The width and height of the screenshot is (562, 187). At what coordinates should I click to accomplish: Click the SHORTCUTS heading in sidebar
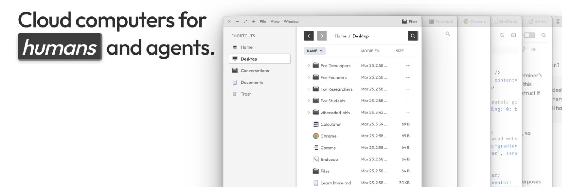pos(243,36)
